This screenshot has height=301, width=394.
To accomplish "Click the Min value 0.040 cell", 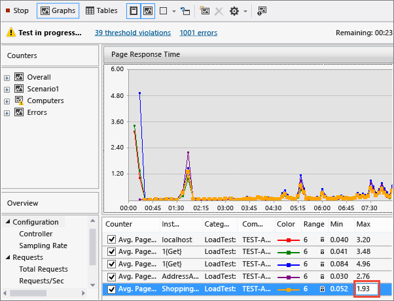I will [x=339, y=240].
